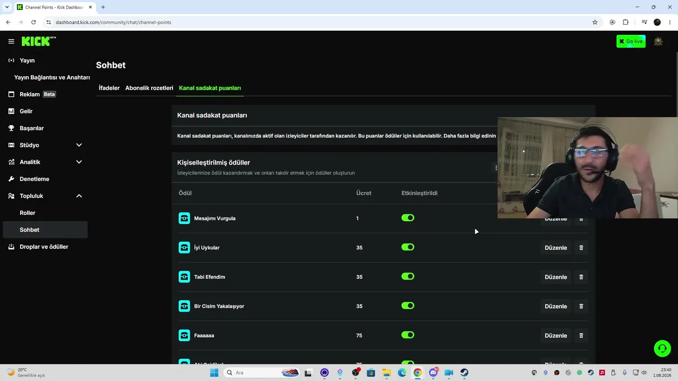Open the green support chat bubble

coord(662,348)
